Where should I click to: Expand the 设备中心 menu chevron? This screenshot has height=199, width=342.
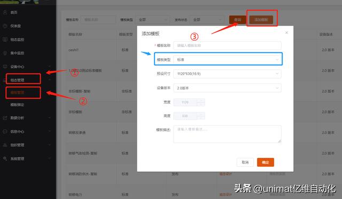click(50, 66)
